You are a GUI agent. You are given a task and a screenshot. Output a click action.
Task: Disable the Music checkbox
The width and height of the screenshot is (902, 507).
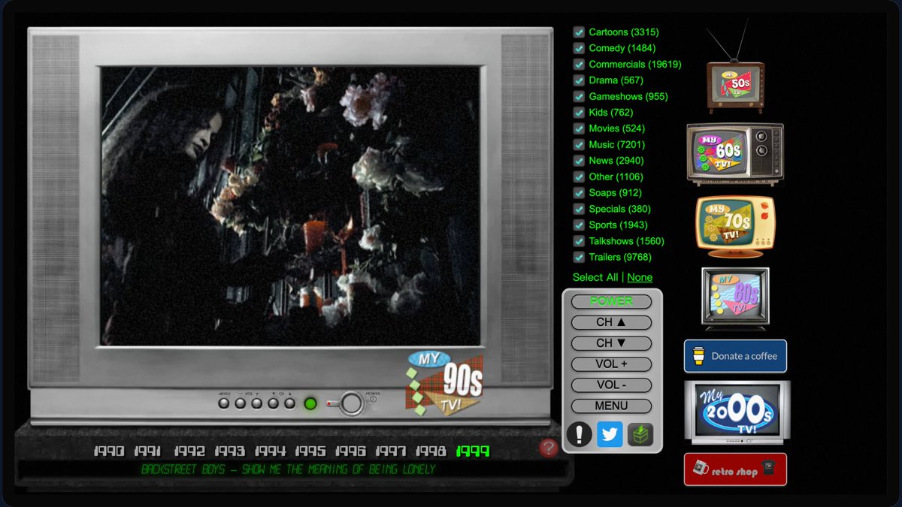(579, 145)
